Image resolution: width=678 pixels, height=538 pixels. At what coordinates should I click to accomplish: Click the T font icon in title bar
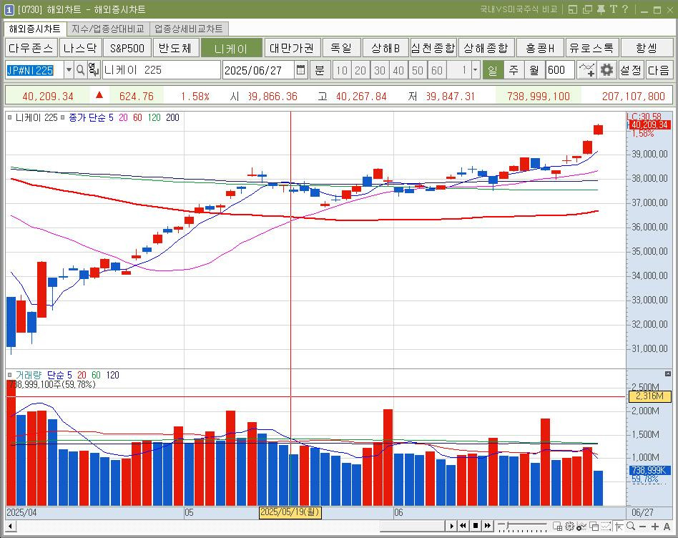613,9
